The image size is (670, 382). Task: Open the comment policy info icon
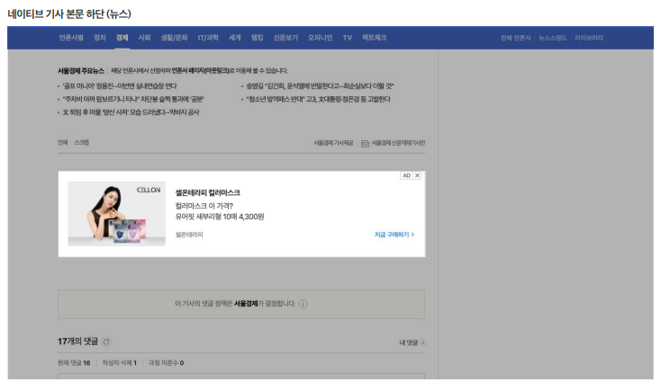(x=303, y=304)
